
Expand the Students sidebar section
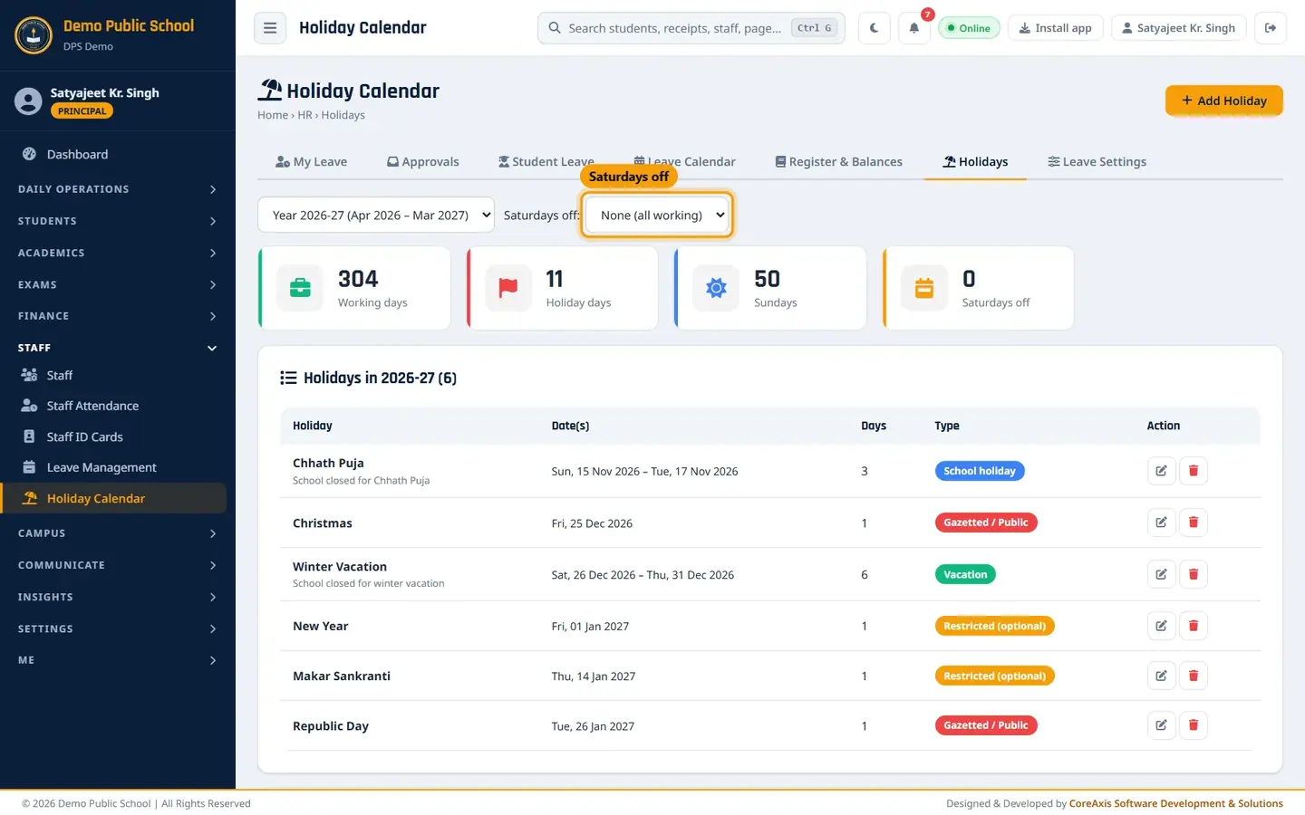118,221
